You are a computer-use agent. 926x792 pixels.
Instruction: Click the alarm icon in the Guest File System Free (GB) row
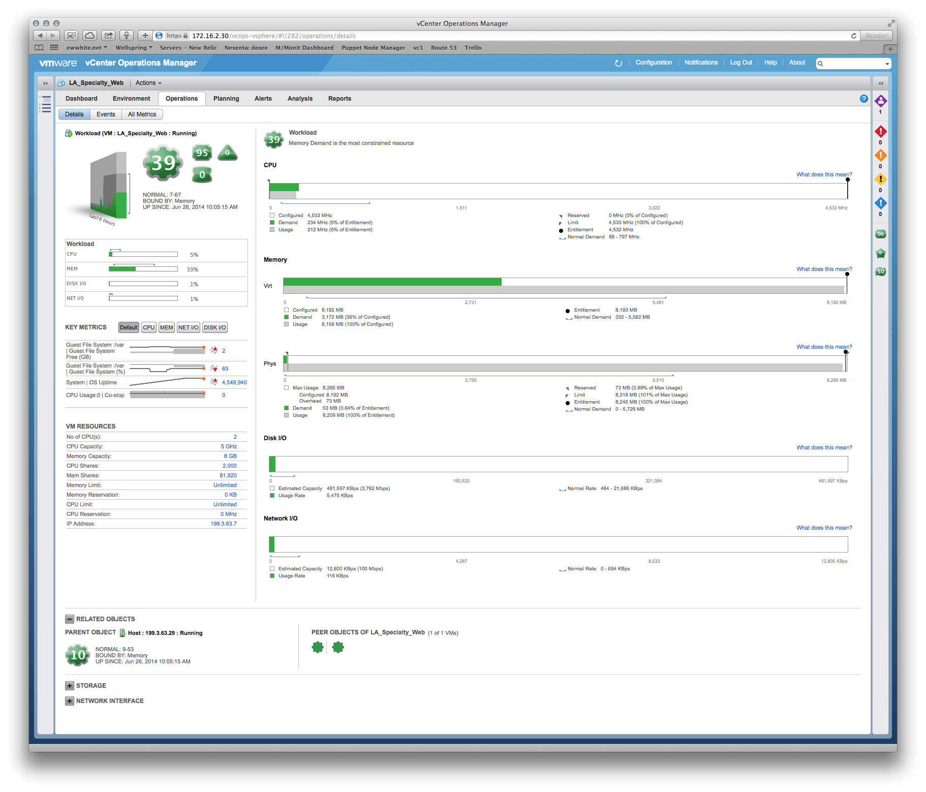[214, 350]
